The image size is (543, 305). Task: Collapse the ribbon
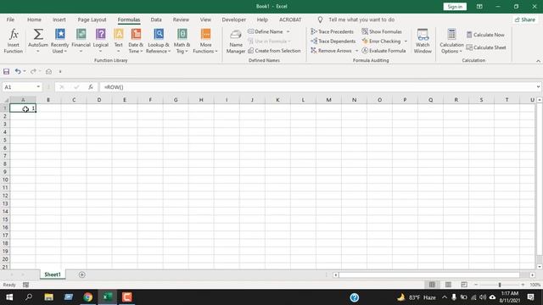538,61
